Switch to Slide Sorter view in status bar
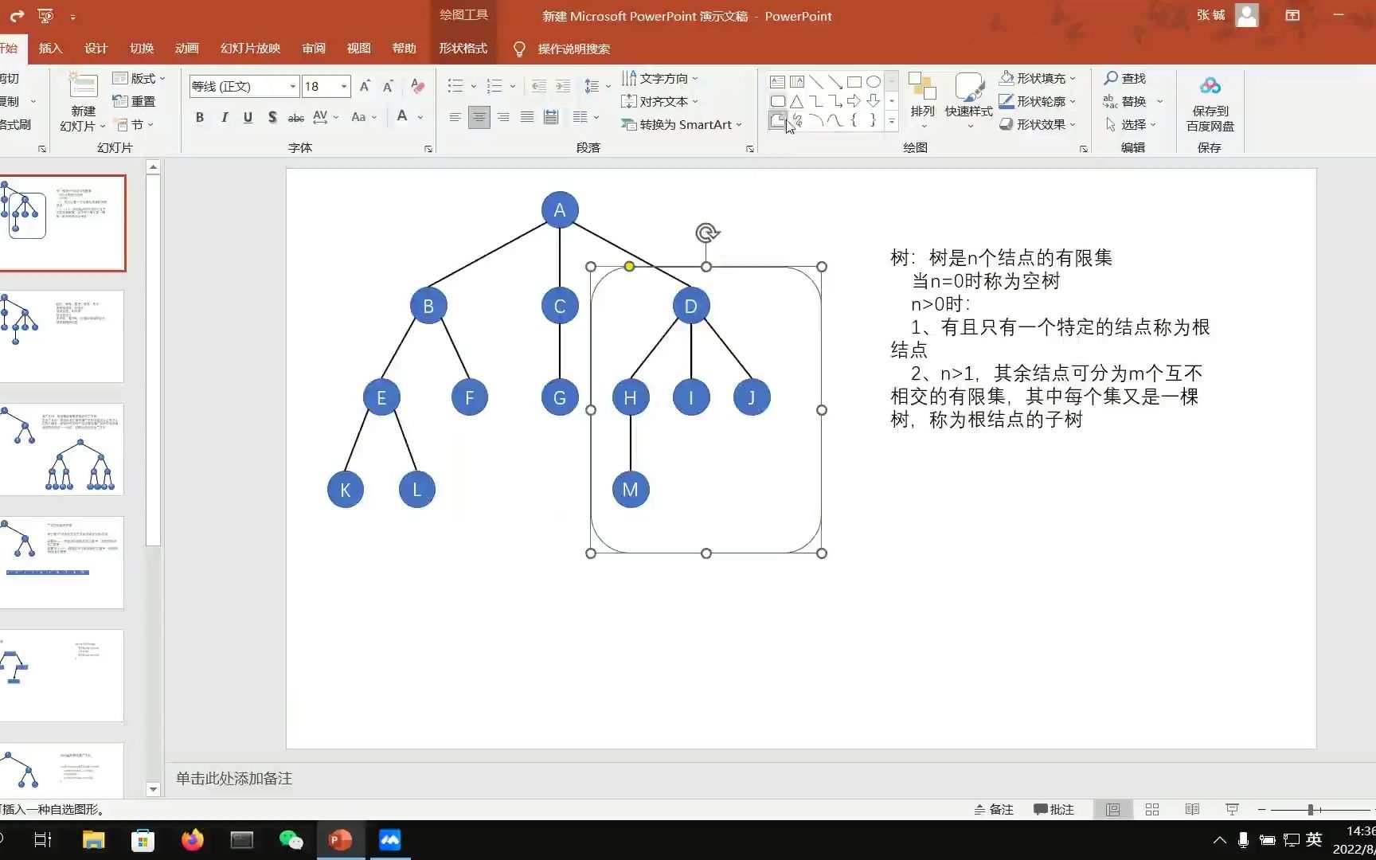The width and height of the screenshot is (1376, 860). point(1152,809)
